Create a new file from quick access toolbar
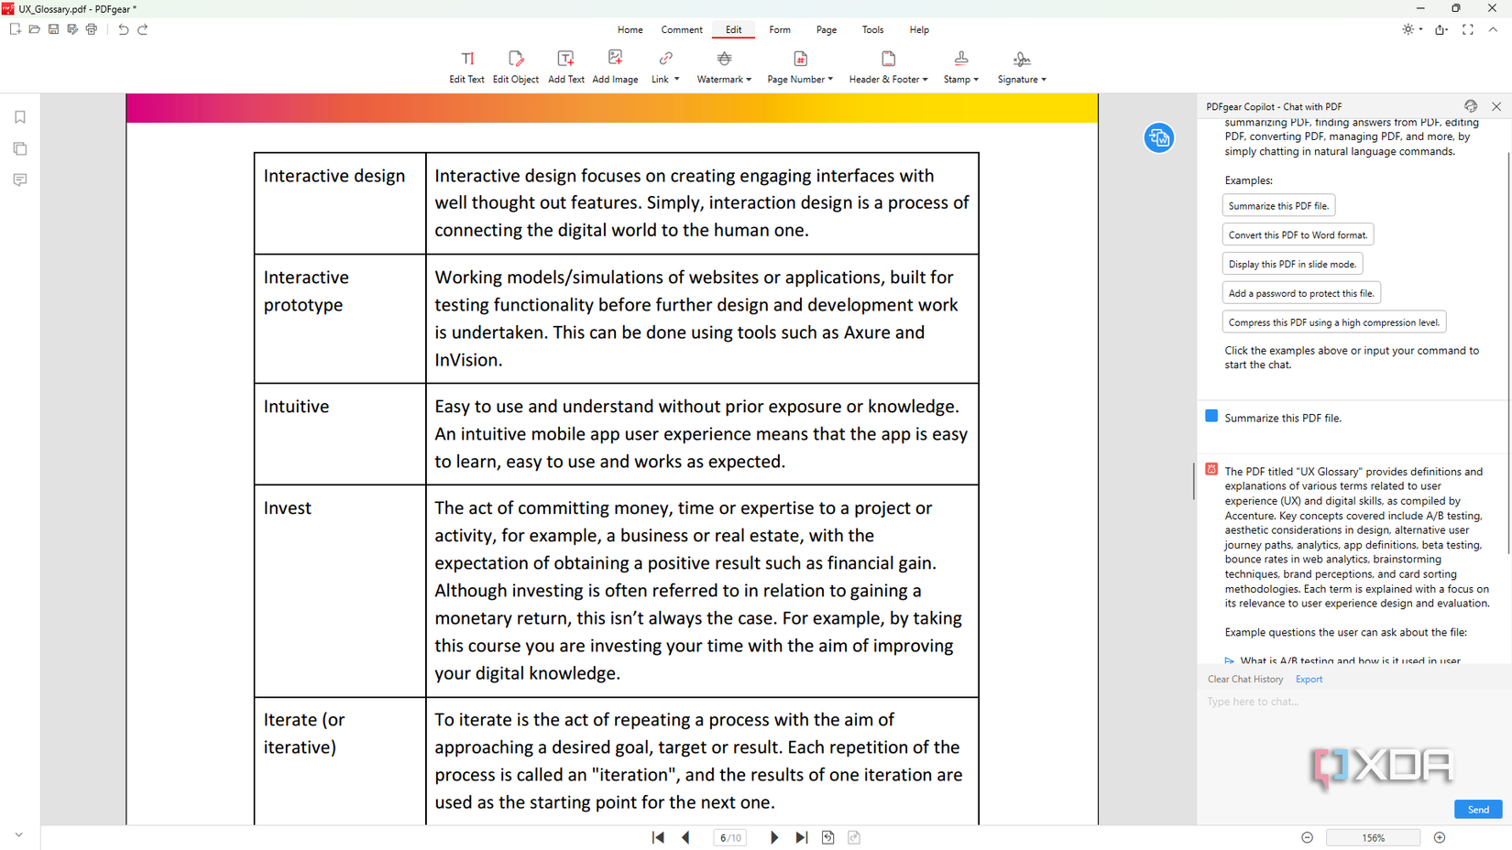 point(15,29)
